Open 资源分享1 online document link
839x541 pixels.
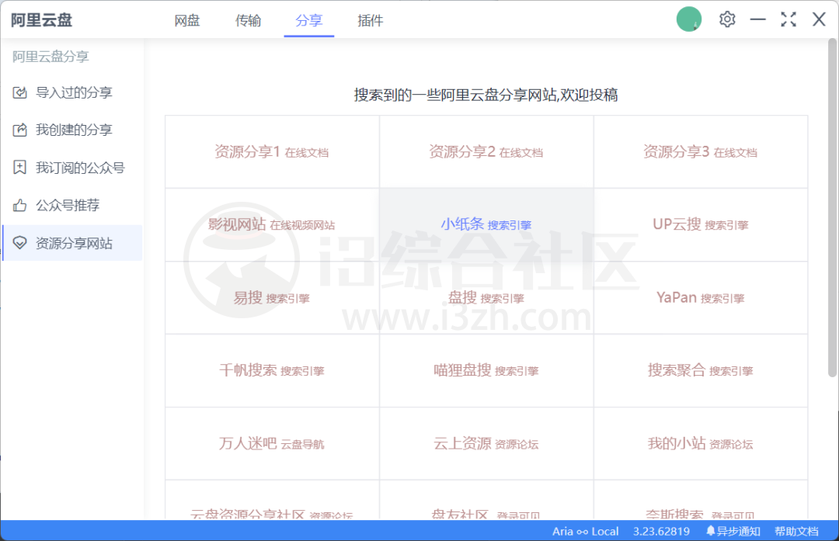tap(272, 152)
